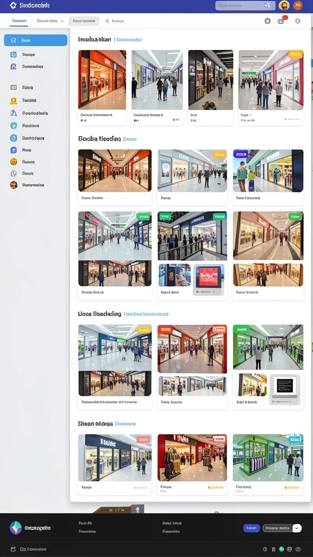Expand the chevron dropdown on the second tab
Screen dimensions: 313x557
[62, 21]
